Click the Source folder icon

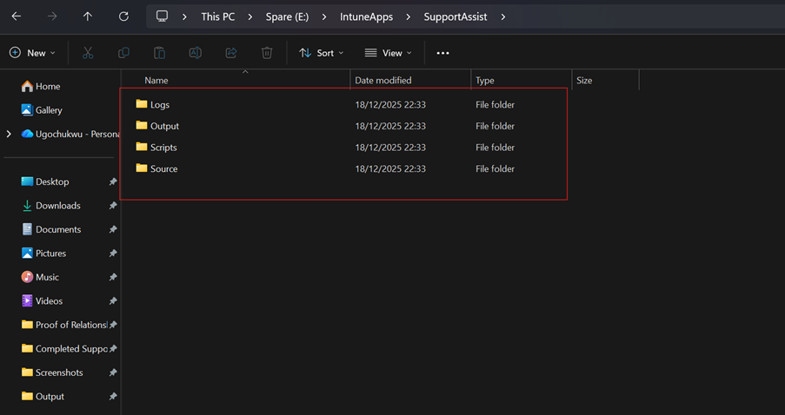142,168
